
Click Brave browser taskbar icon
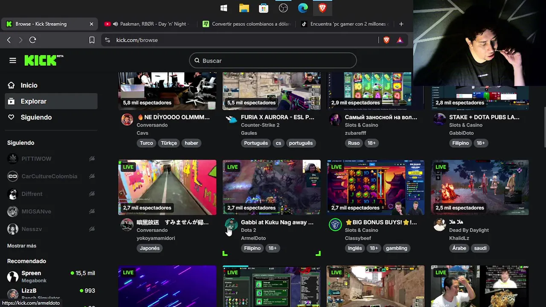click(322, 8)
